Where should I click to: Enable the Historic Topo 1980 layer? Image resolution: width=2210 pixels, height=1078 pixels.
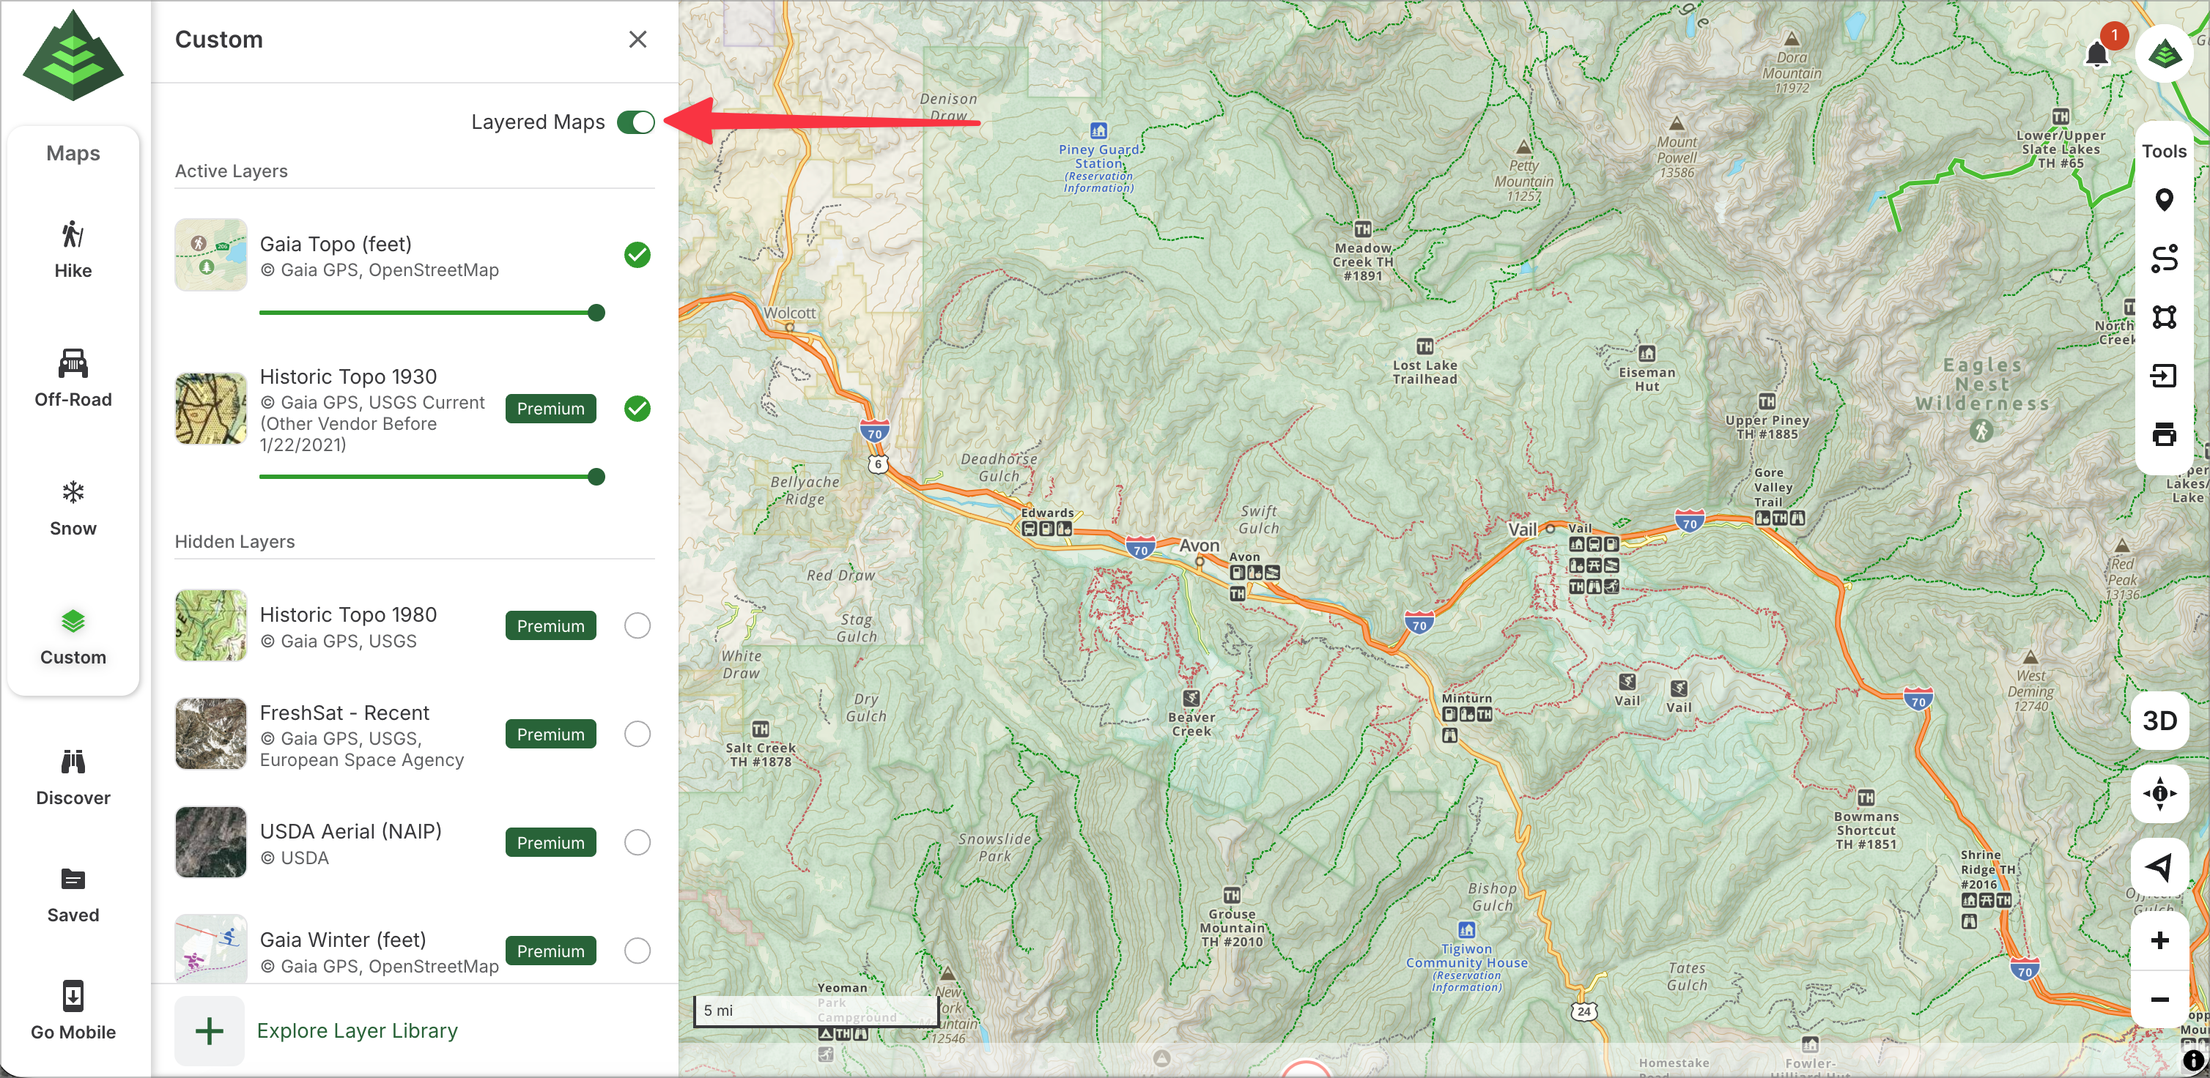tap(637, 626)
